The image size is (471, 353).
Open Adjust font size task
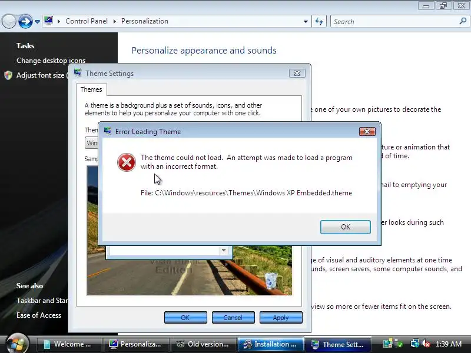[x=42, y=75]
